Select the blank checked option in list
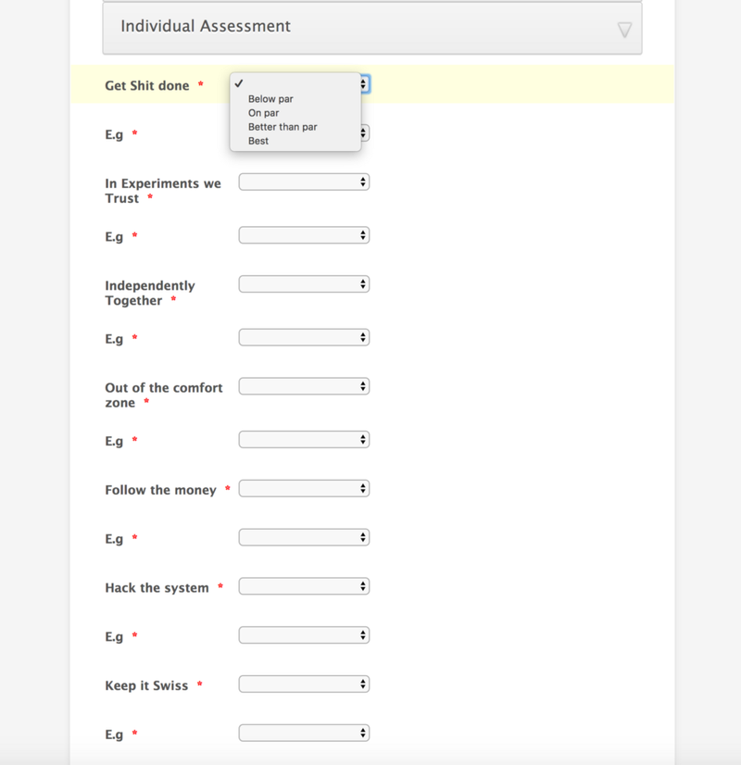Image resolution: width=741 pixels, height=765 pixels. click(x=295, y=84)
